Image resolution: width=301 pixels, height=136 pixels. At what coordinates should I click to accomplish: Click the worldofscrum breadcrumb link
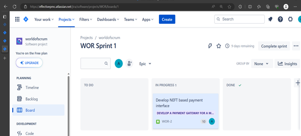click(x=109, y=38)
